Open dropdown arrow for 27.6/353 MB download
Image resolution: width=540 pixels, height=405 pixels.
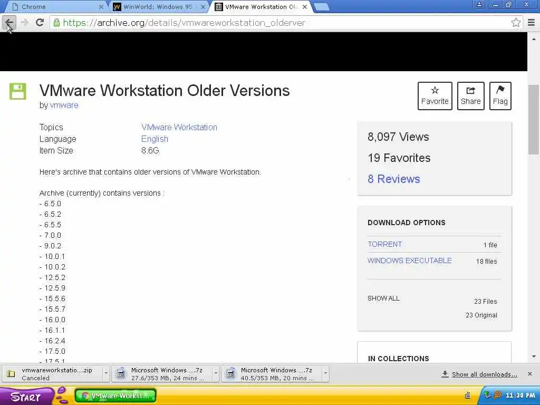point(216,373)
